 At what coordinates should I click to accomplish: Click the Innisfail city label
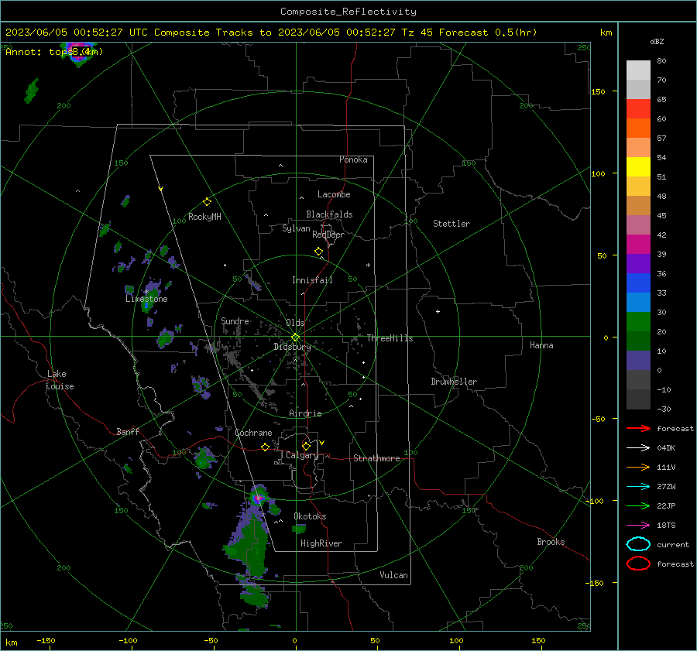tap(312, 280)
